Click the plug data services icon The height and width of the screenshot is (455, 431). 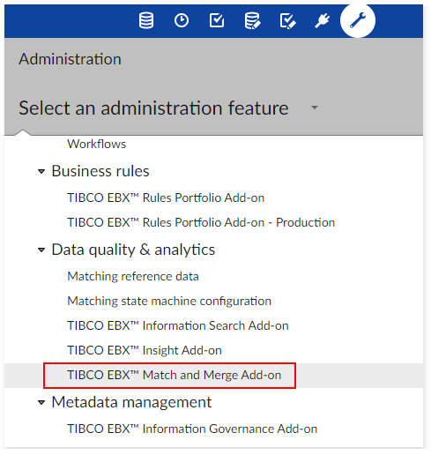pos(323,20)
